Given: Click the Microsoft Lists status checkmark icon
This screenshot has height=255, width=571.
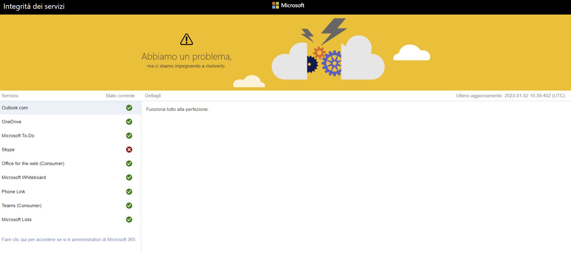Looking at the screenshot, I should (129, 220).
